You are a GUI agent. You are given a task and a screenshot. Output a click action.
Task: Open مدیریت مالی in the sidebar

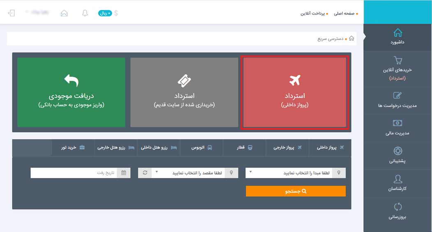[x=397, y=128]
